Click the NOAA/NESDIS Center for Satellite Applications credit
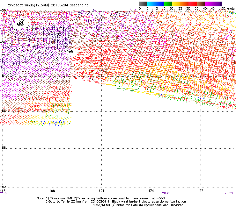This screenshot has height=207, width=236. pyautogui.click(x=138, y=205)
